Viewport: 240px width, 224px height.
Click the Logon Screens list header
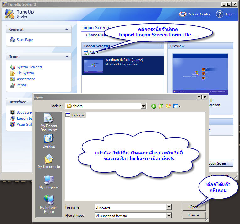(x=123, y=46)
